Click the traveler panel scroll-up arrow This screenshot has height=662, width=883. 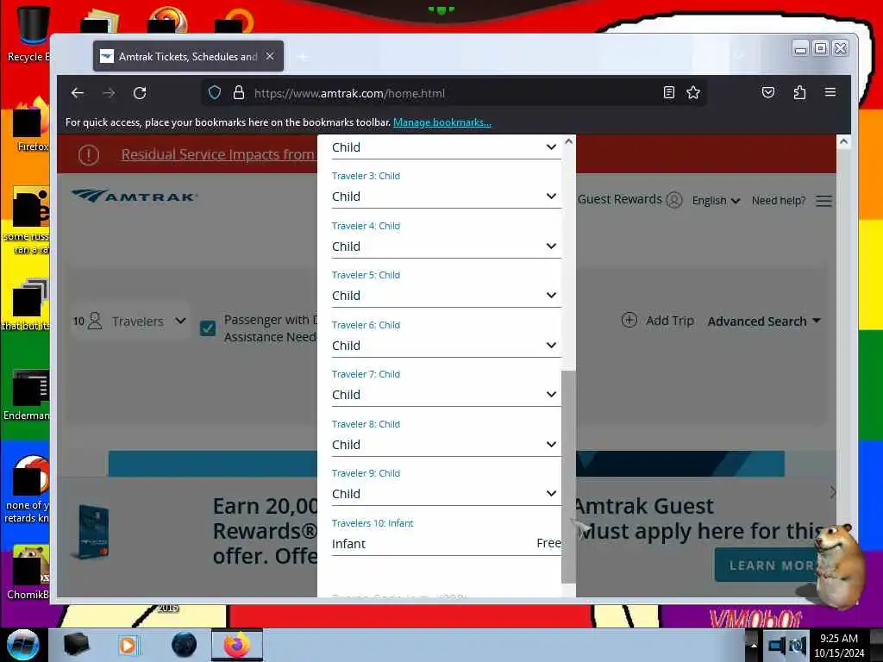(x=569, y=141)
